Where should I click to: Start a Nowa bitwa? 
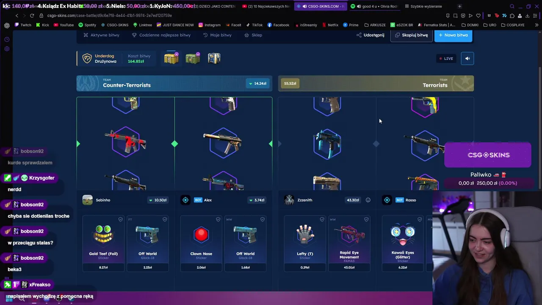[453, 35]
